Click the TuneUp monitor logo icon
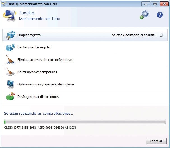170x148 pixels. coord(10,15)
